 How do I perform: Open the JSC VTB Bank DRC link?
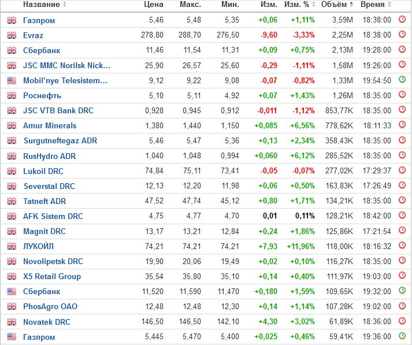58,110
